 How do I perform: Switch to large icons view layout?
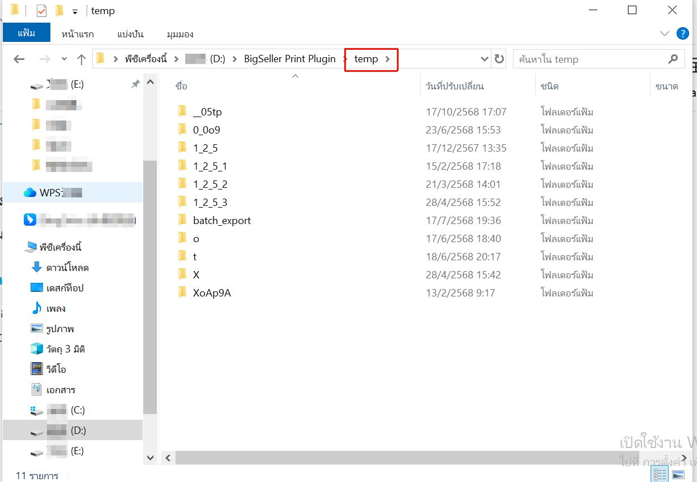[678, 474]
